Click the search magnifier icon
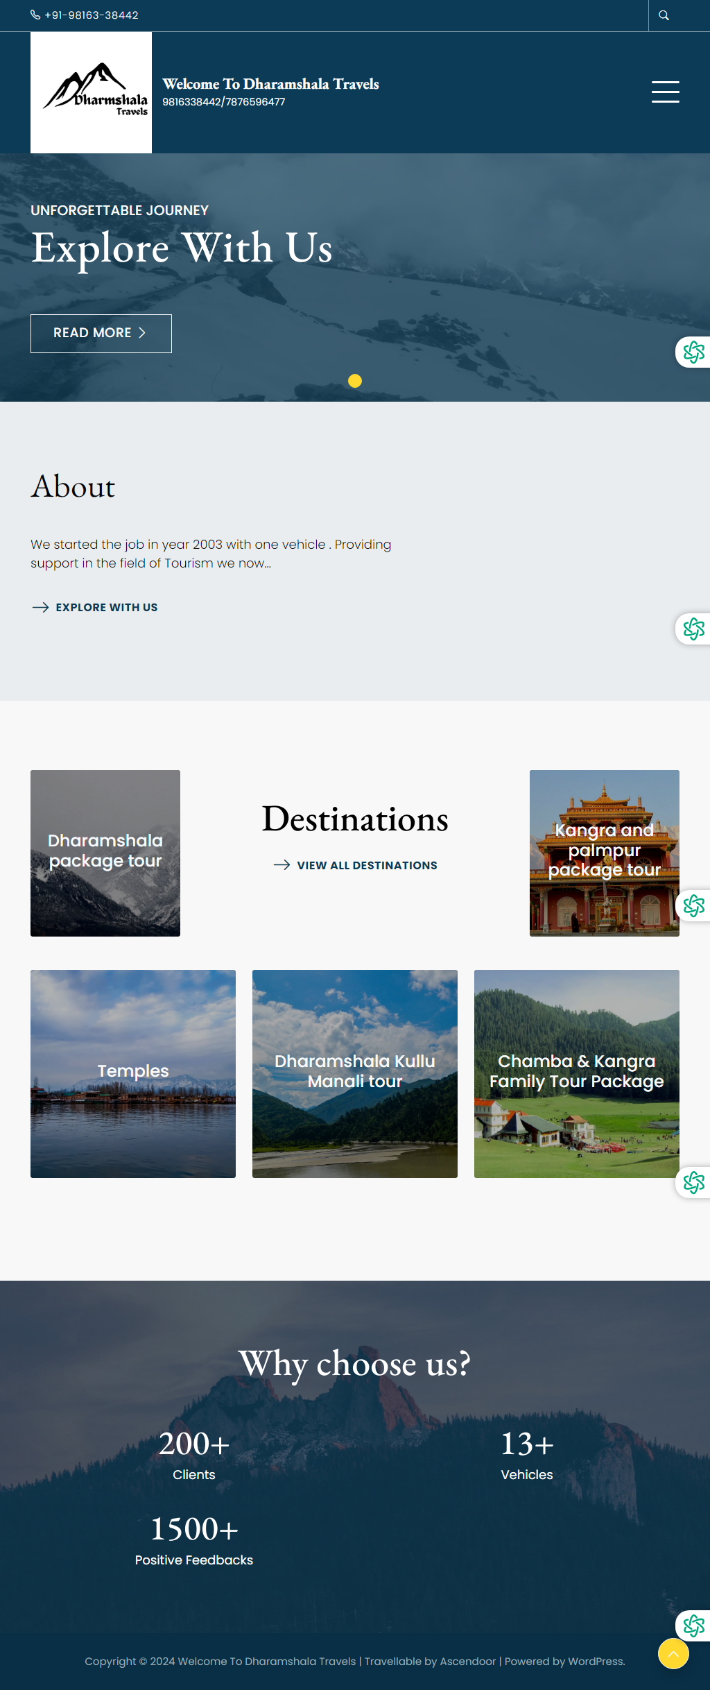Screen dimensions: 710x1690 coord(664,15)
